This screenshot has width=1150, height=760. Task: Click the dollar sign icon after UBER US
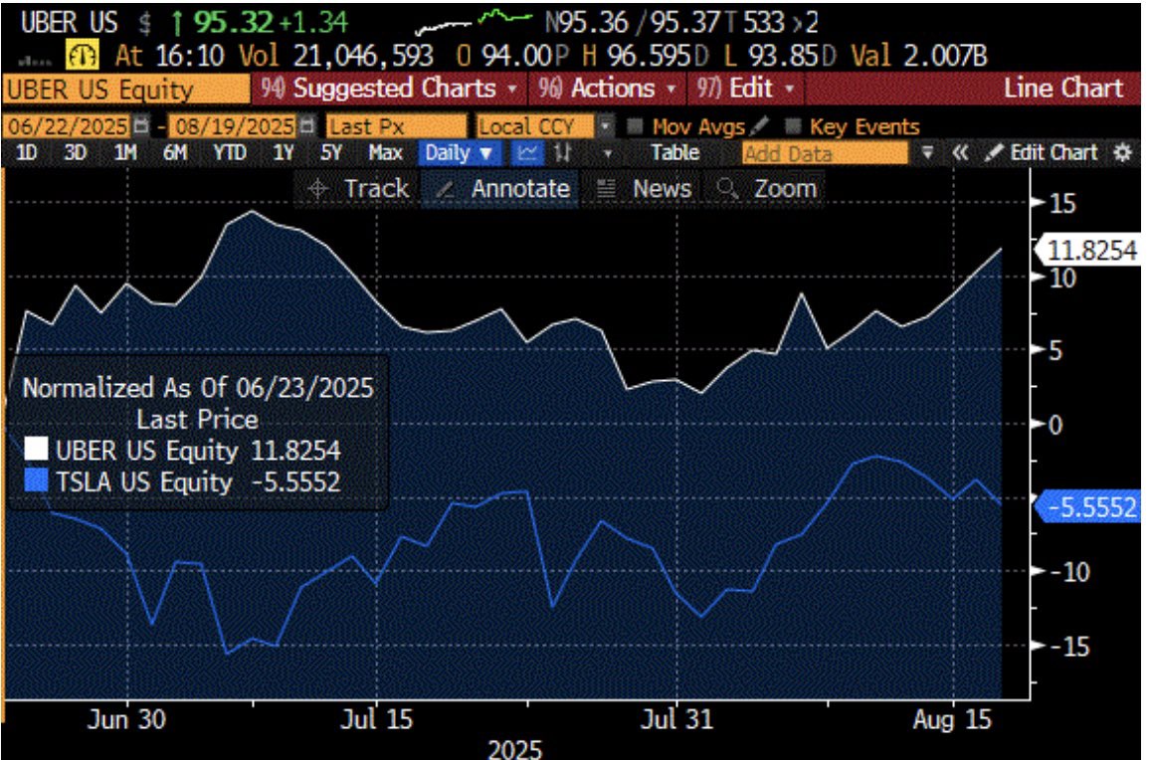tap(143, 24)
